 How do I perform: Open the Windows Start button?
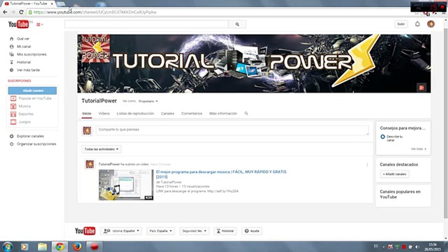coord(8,246)
